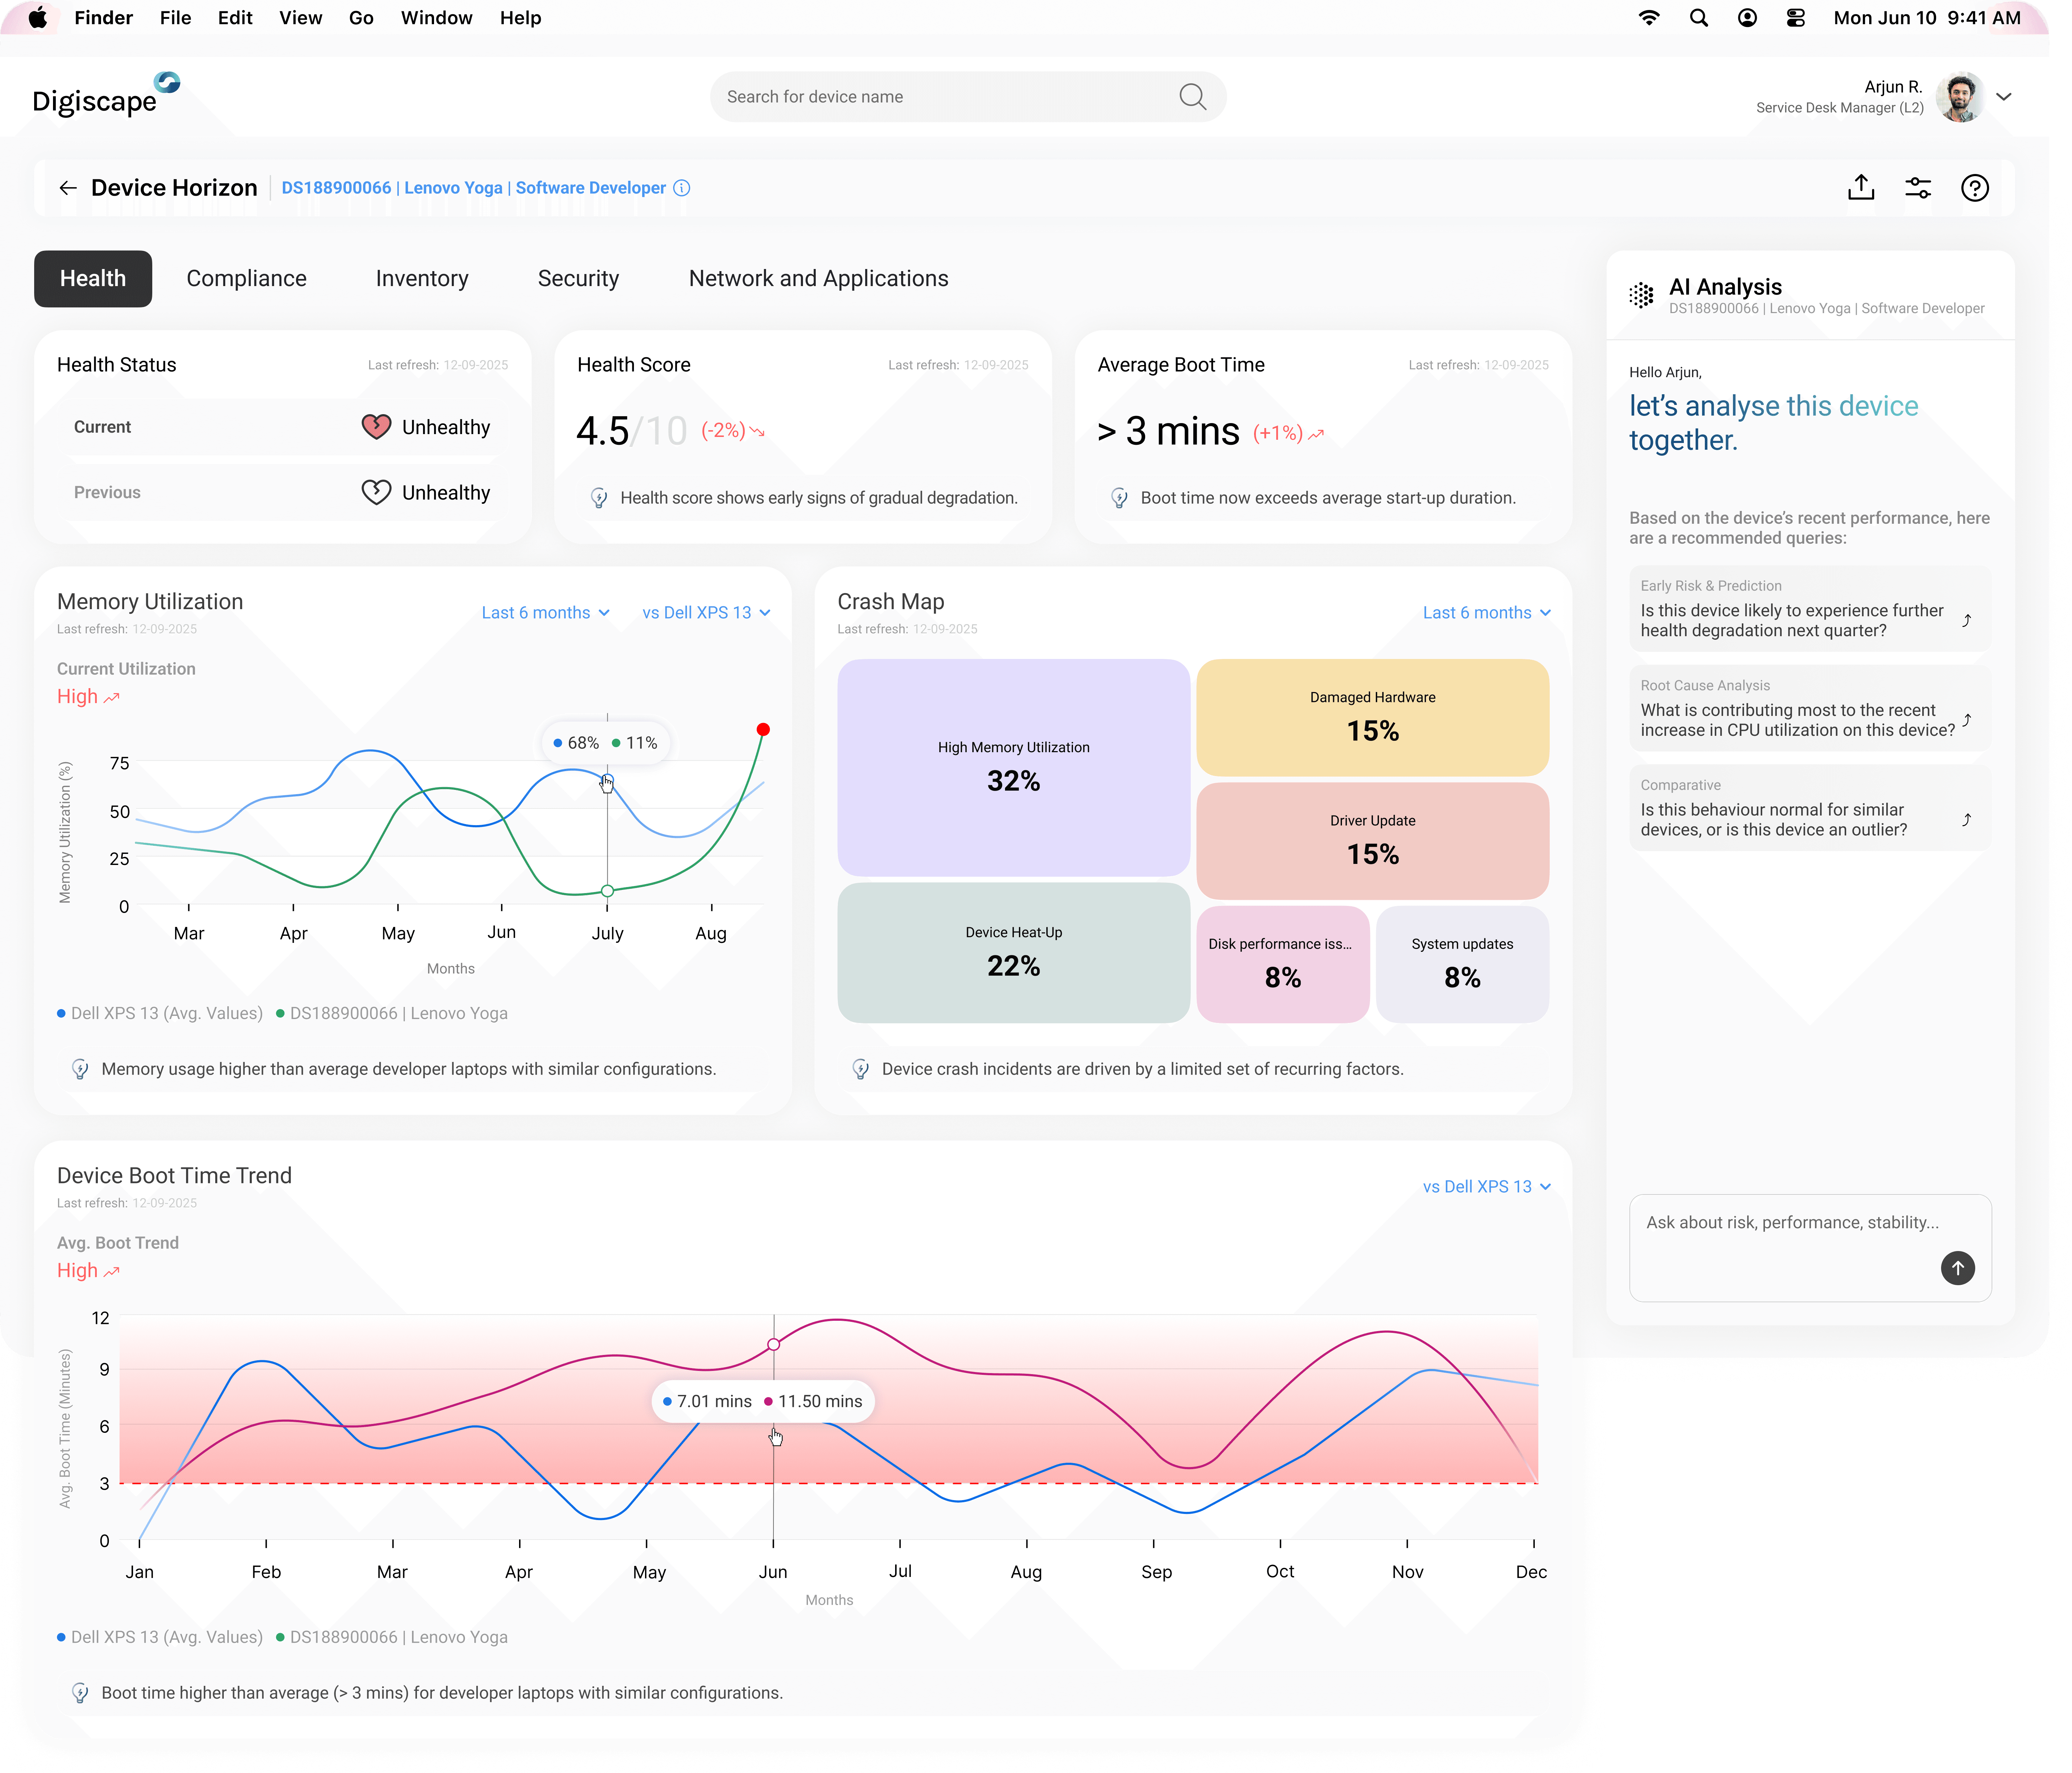
Task: Switch to the Security tab
Action: point(578,278)
